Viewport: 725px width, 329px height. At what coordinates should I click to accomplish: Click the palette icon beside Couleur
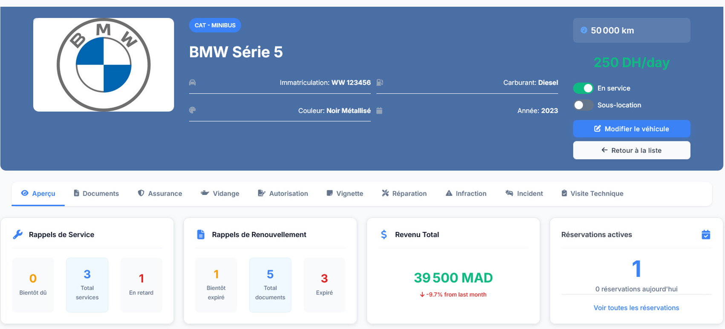point(193,110)
